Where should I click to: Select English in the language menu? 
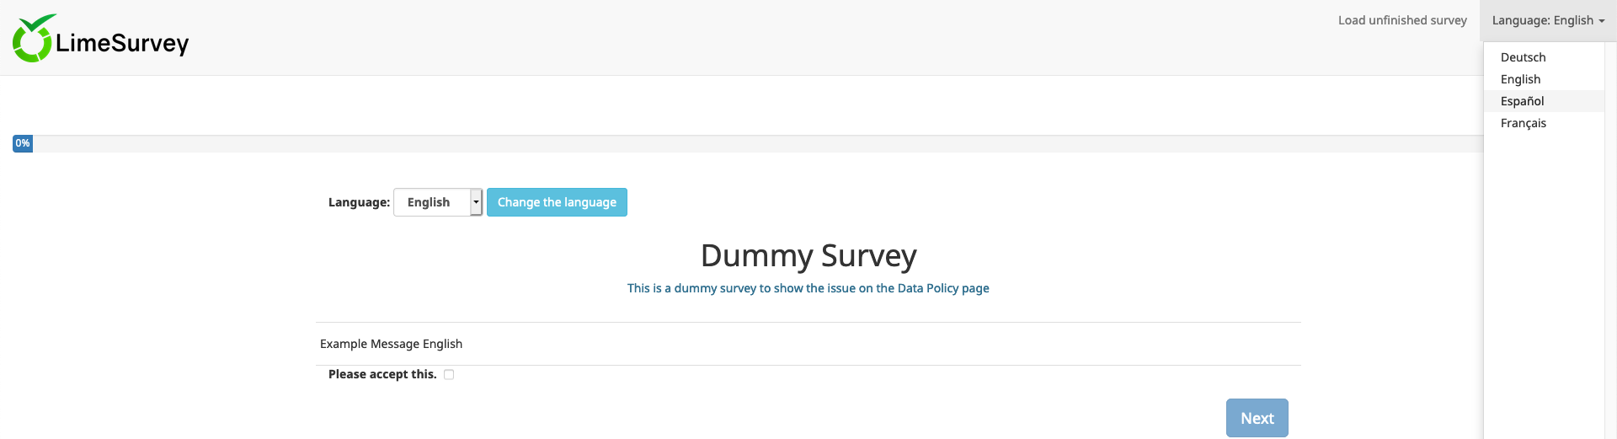pos(1520,79)
